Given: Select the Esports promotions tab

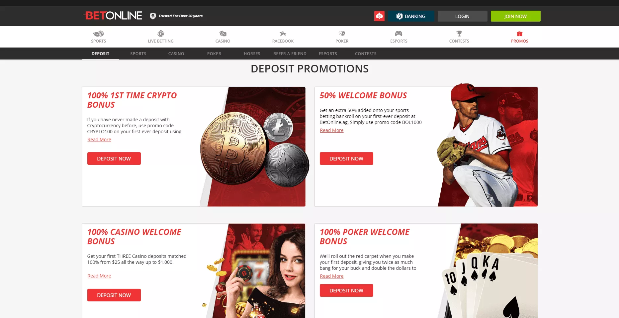Looking at the screenshot, I should (328, 53).
